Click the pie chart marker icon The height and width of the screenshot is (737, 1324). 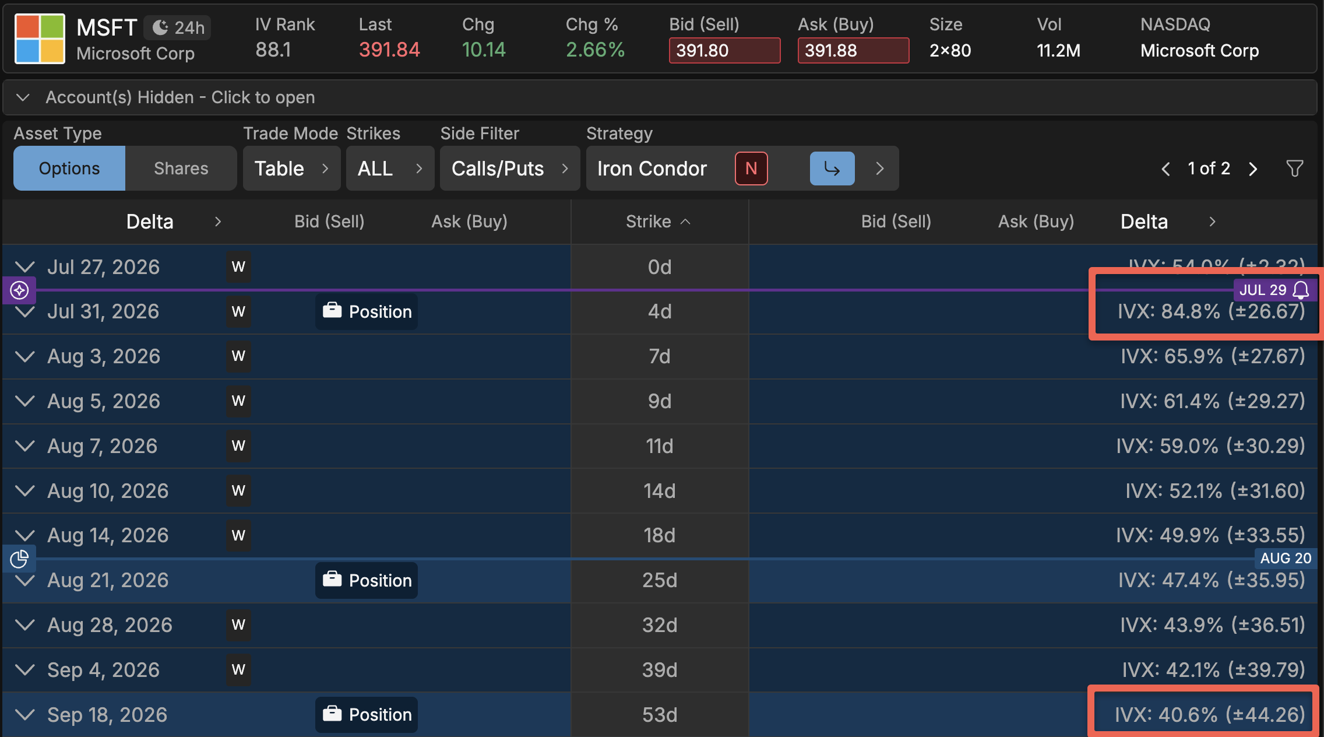point(19,559)
